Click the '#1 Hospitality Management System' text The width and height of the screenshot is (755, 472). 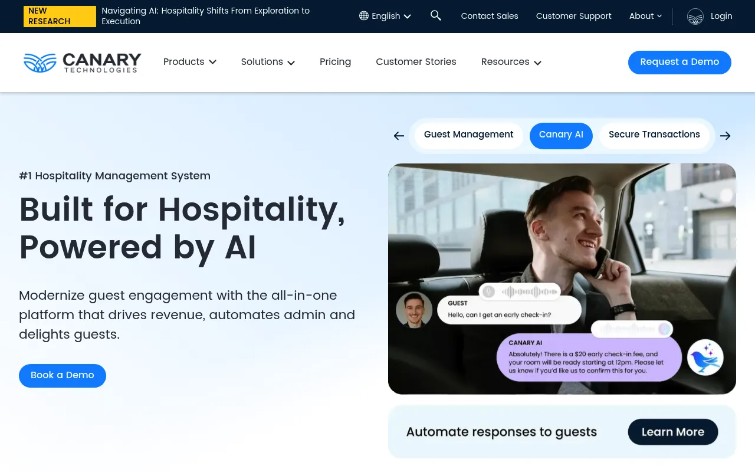point(114,176)
